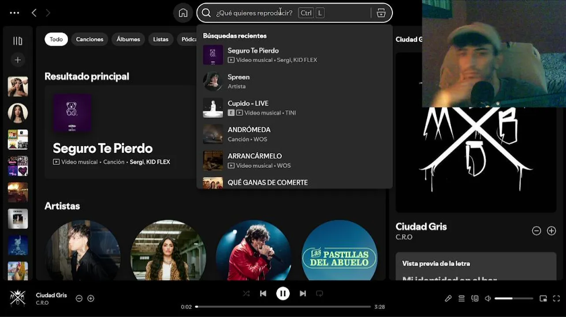Open recent search QUÉ GANAS DE COMERTE

click(x=294, y=182)
